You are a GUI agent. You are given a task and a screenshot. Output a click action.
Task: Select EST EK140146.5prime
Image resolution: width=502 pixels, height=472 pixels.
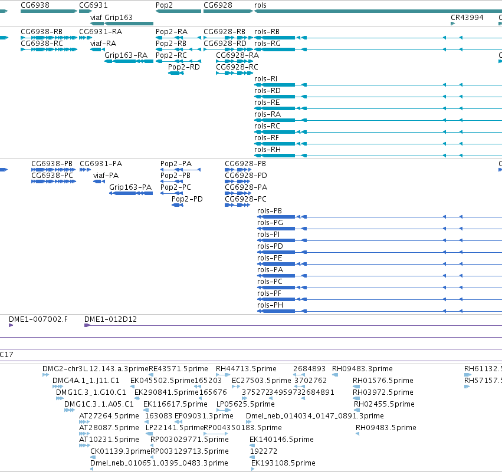(x=252, y=445)
